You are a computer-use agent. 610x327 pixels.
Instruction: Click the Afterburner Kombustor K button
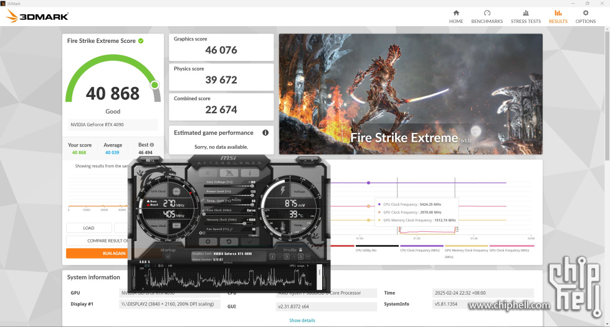[207, 173]
